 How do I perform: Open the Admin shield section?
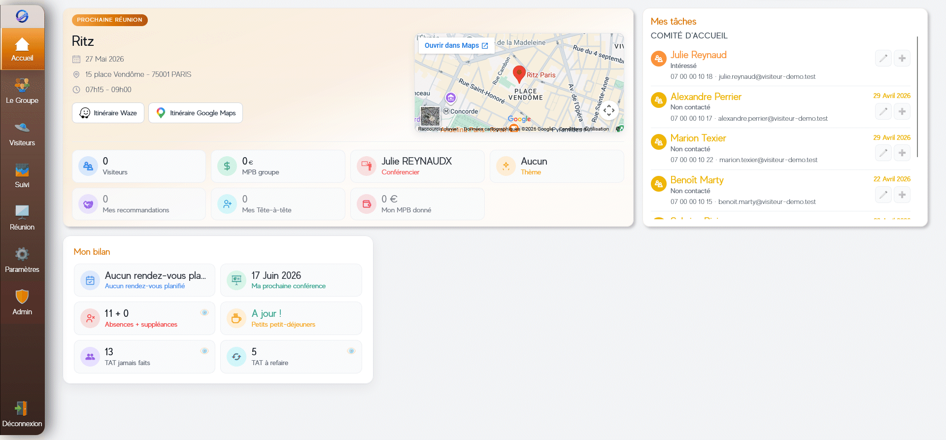[22, 303]
